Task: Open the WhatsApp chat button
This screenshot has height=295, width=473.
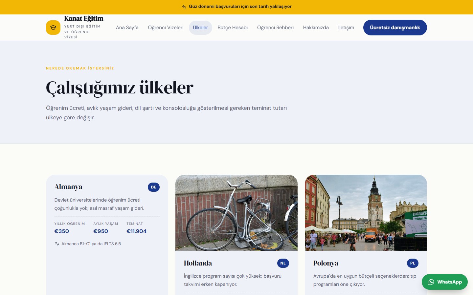Action: pyautogui.click(x=445, y=282)
